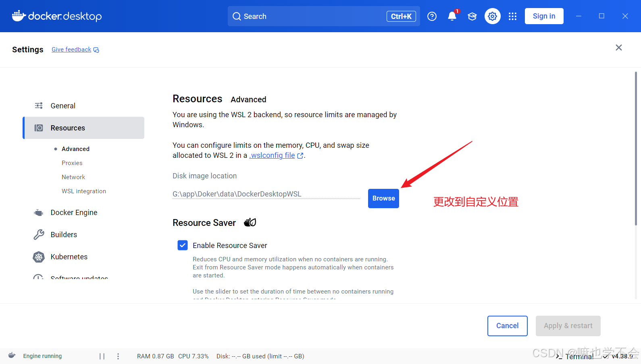Open the extensions grid icon
The image size is (641, 364).
(x=512, y=16)
